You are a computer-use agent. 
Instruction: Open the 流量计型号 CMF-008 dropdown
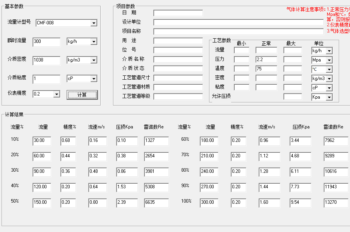pyautogui.click(x=94, y=23)
